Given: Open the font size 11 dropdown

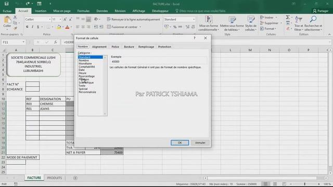Looking at the screenshot, I should (60, 19).
